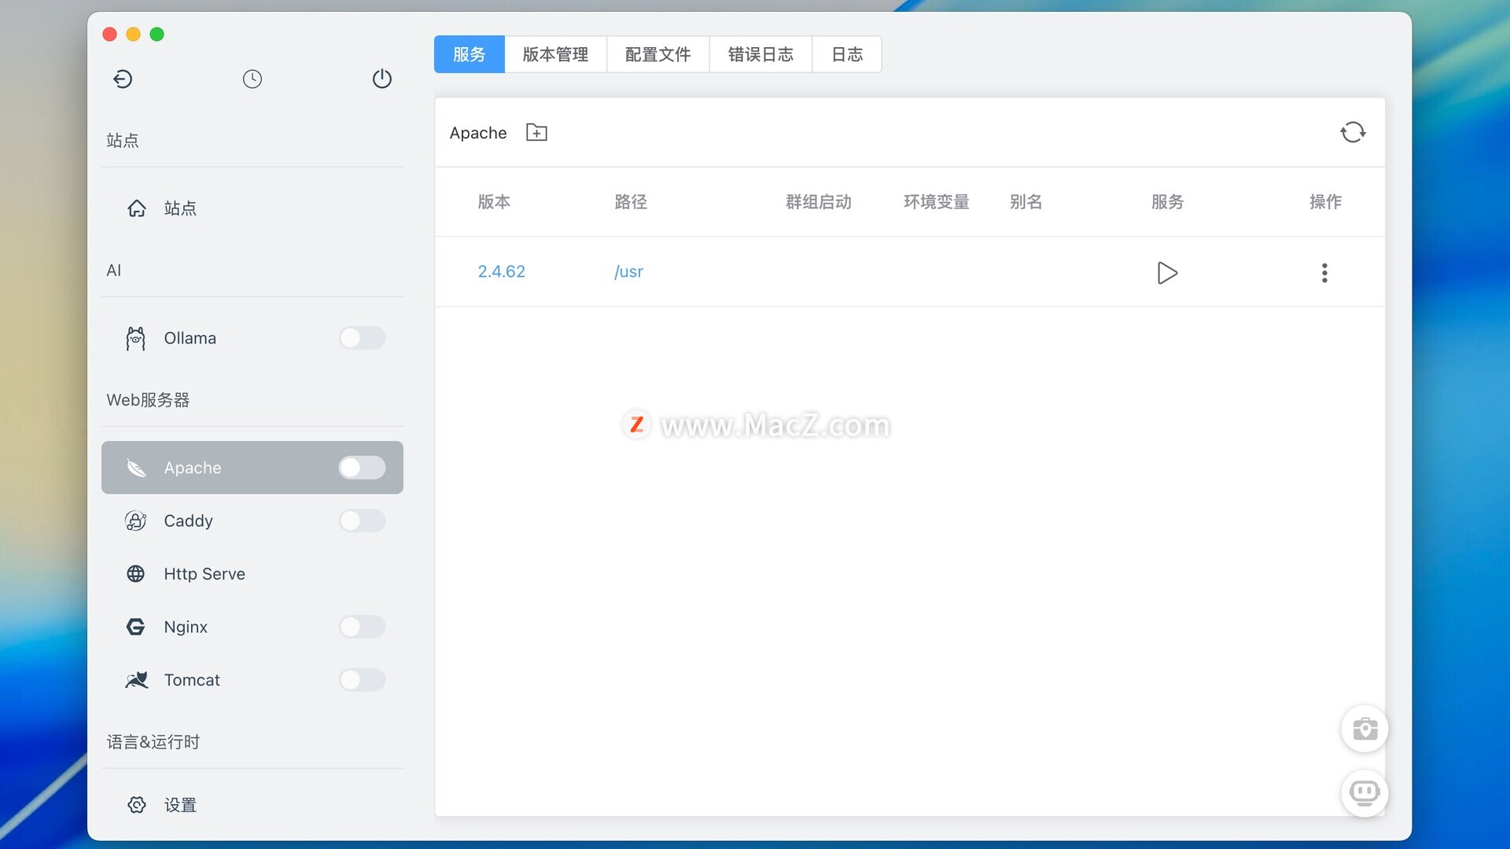Click the add folder icon beside Apache
The image size is (1510, 849).
tap(536, 132)
